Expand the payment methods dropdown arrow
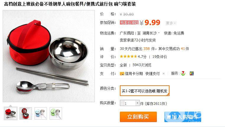This screenshot has height=127, width=225. pos(164,74)
